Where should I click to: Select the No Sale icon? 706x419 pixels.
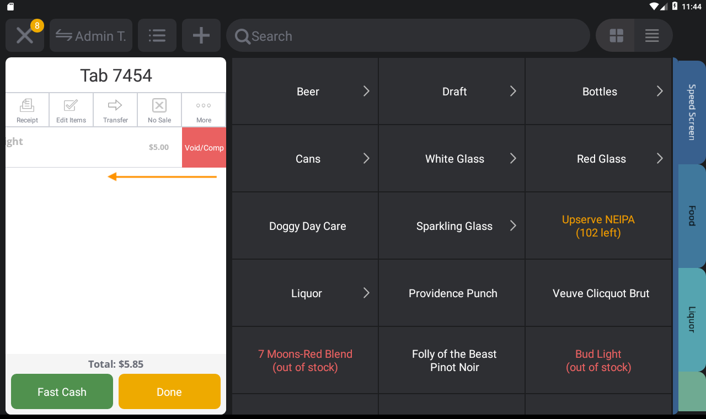tap(159, 110)
